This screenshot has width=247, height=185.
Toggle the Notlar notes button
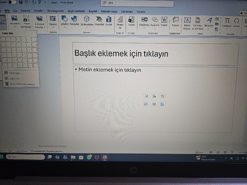tap(199, 152)
